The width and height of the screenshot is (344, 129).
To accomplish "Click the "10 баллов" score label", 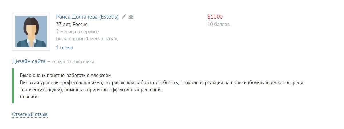I will 218,24.
